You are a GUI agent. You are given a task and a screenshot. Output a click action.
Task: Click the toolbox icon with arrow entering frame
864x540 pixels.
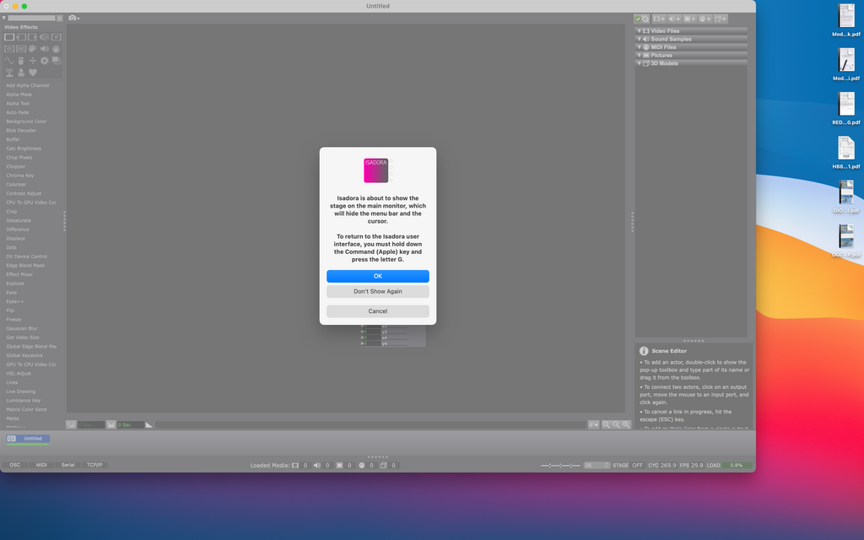pos(21,37)
